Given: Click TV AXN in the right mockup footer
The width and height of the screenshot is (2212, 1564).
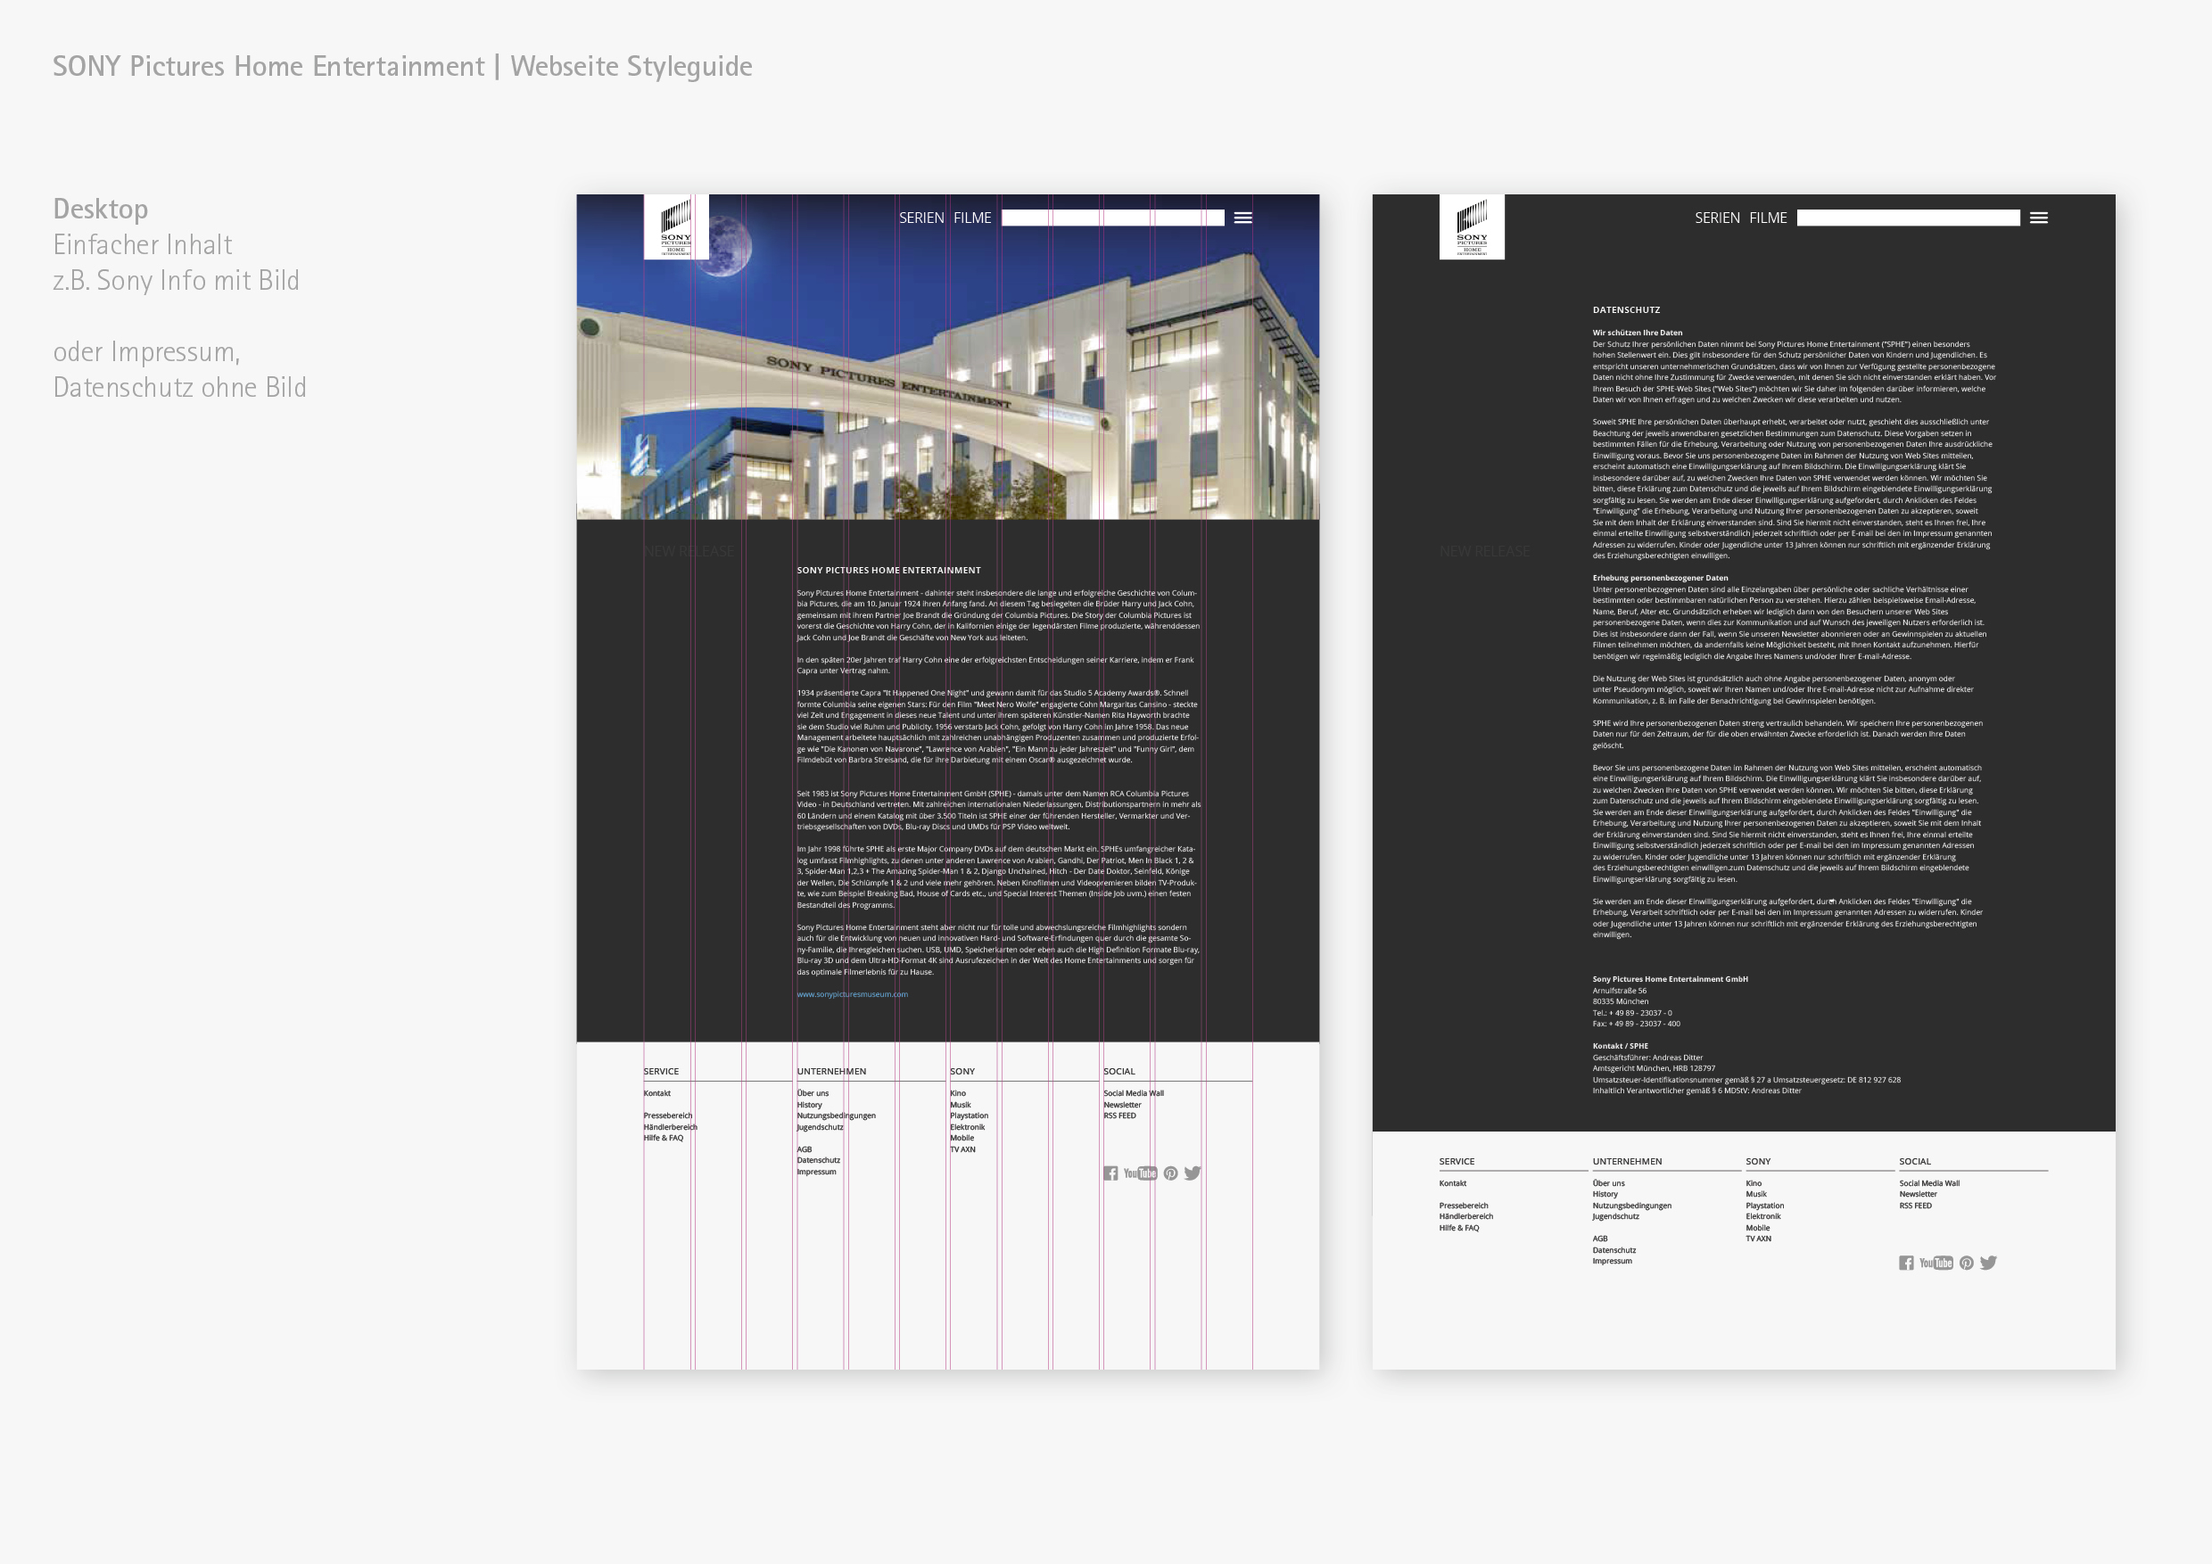Looking at the screenshot, I should (x=1759, y=1239).
